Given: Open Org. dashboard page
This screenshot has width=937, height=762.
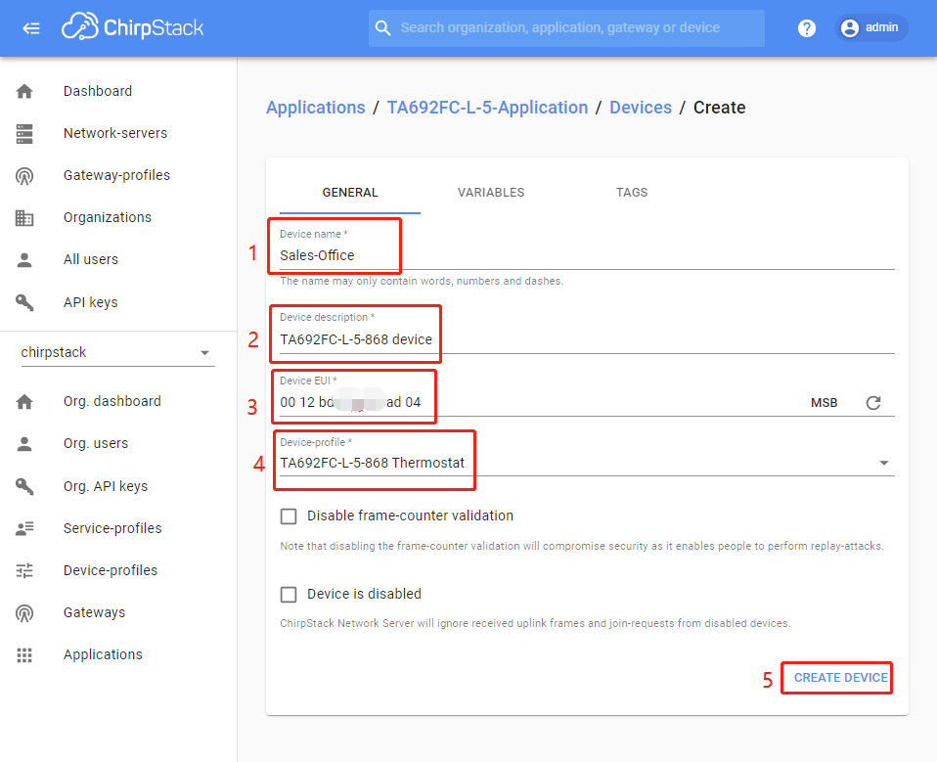Looking at the screenshot, I should tap(112, 401).
